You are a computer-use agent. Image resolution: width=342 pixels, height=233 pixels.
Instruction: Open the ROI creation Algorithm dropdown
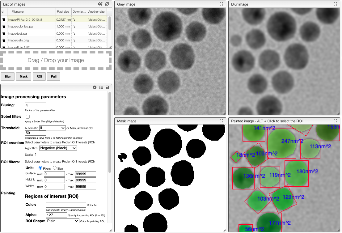click(x=58, y=148)
